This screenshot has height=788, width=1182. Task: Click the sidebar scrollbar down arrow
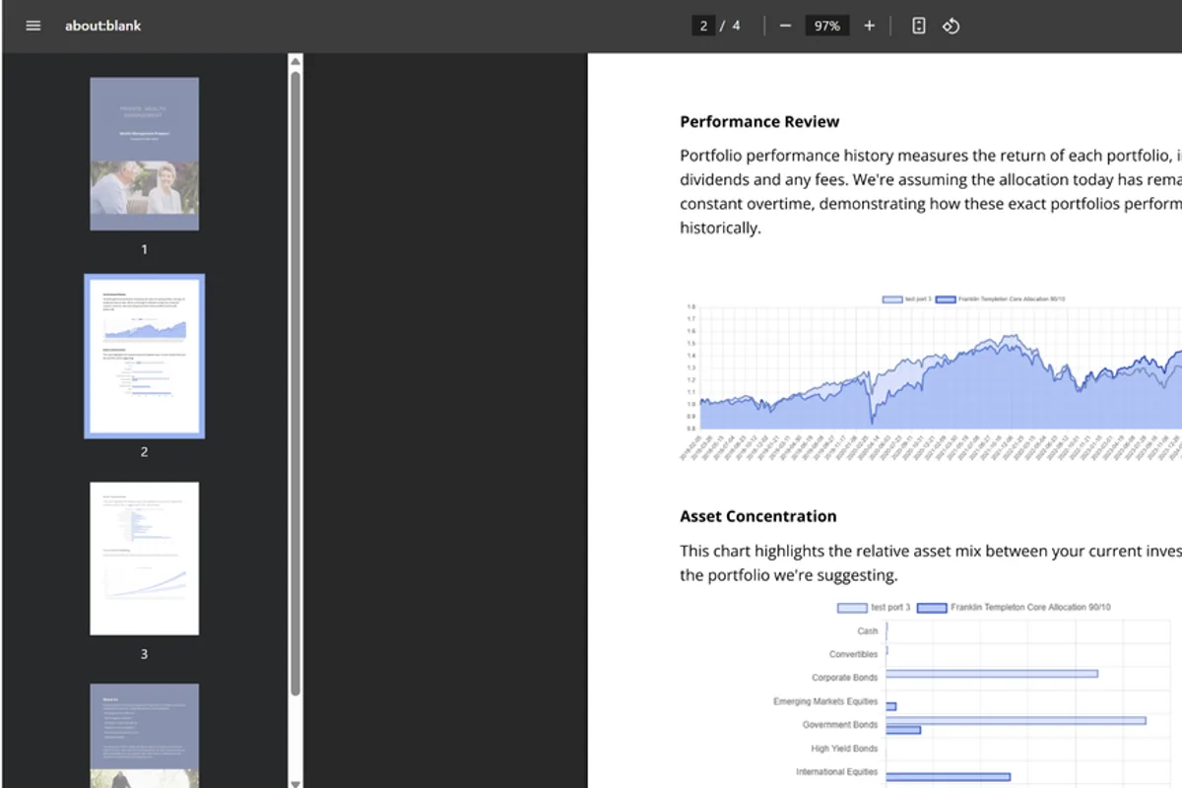295,782
